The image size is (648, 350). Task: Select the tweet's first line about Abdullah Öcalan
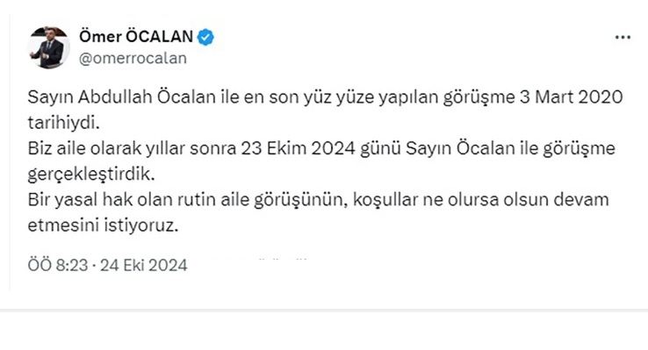click(325, 97)
